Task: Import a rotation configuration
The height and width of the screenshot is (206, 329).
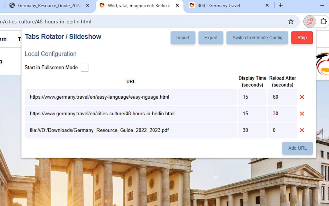Action: (183, 38)
